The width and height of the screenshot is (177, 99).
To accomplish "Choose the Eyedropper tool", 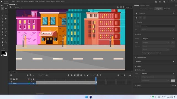I will pos(6,32).
